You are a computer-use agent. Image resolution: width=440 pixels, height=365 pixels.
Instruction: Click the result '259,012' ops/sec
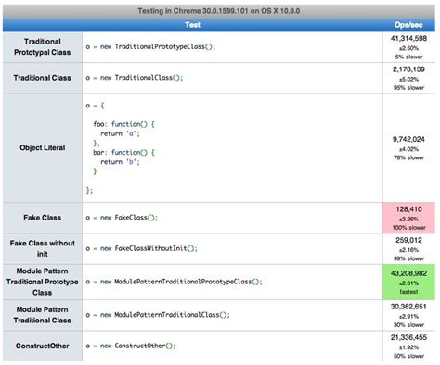408,240
